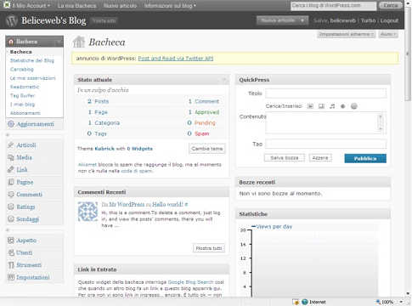Click the Sondaggi sidebar icon
412x306 pixels.
point(11,218)
